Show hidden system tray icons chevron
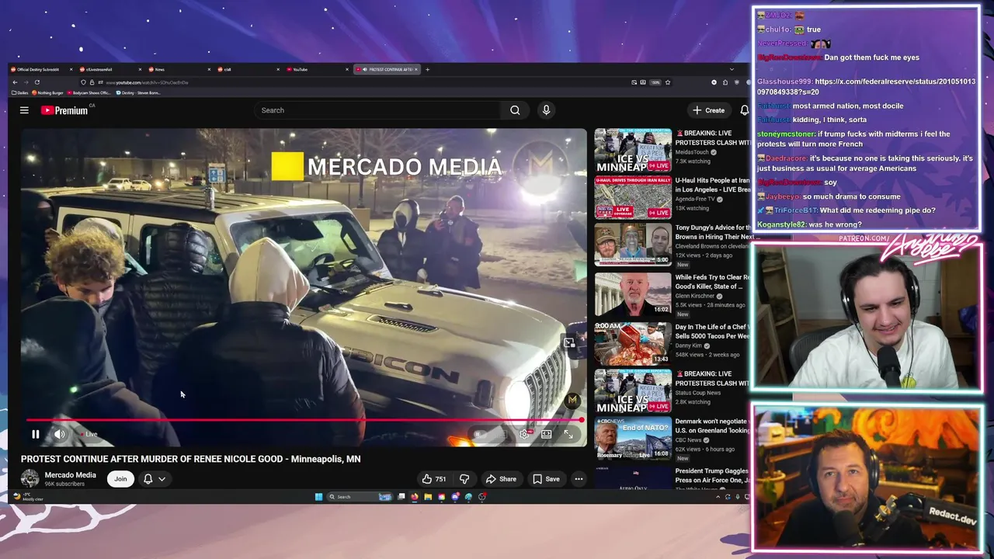 pyautogui.click(x=718, y=497)
